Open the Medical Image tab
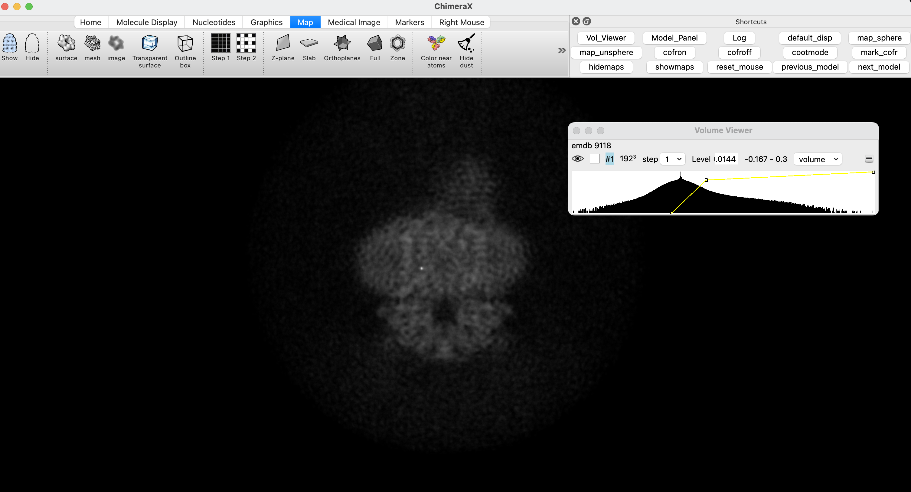911x492 pixels. tap(354, 22)
